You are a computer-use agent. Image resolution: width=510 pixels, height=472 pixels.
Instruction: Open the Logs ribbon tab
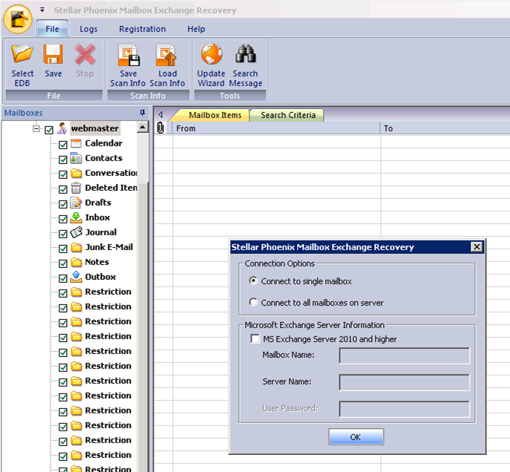88,29
